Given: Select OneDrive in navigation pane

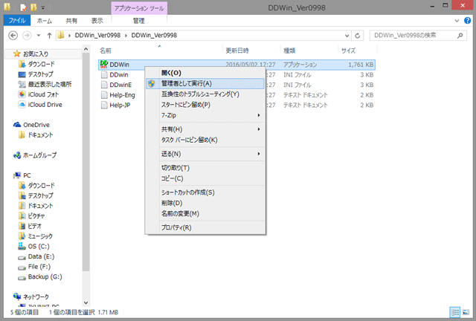Looking at the screenshot, I should pos(36,125).
